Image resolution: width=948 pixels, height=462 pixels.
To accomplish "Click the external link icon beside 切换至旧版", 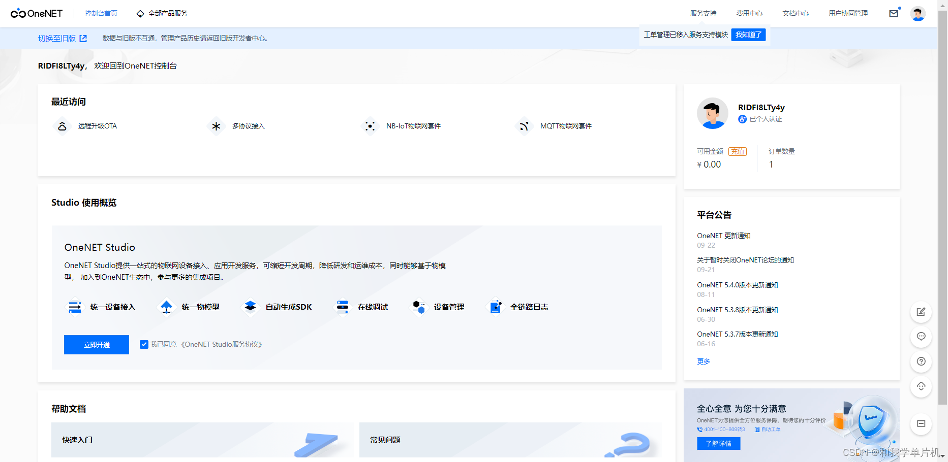I will click(83, 39).
